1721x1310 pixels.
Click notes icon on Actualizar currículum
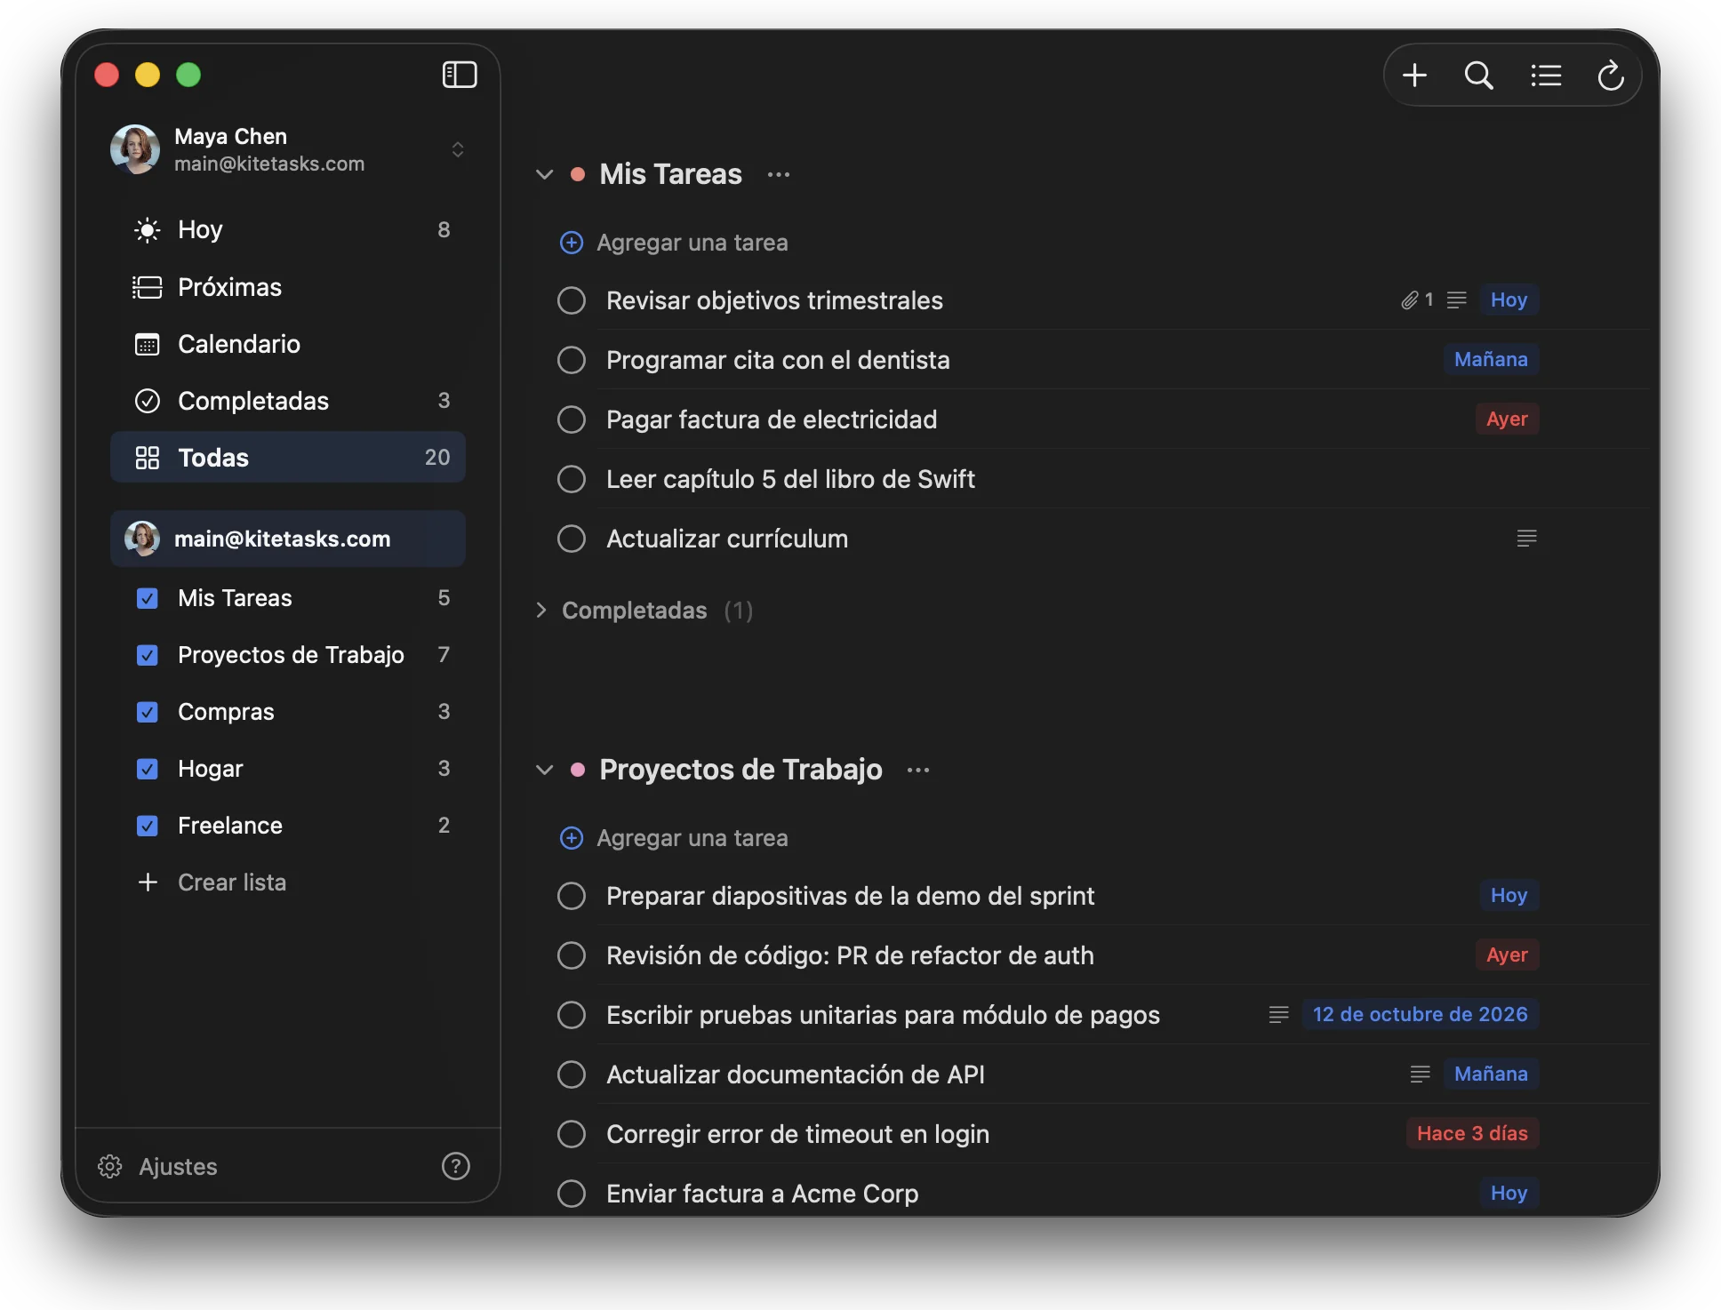(x=1526, y=539)
